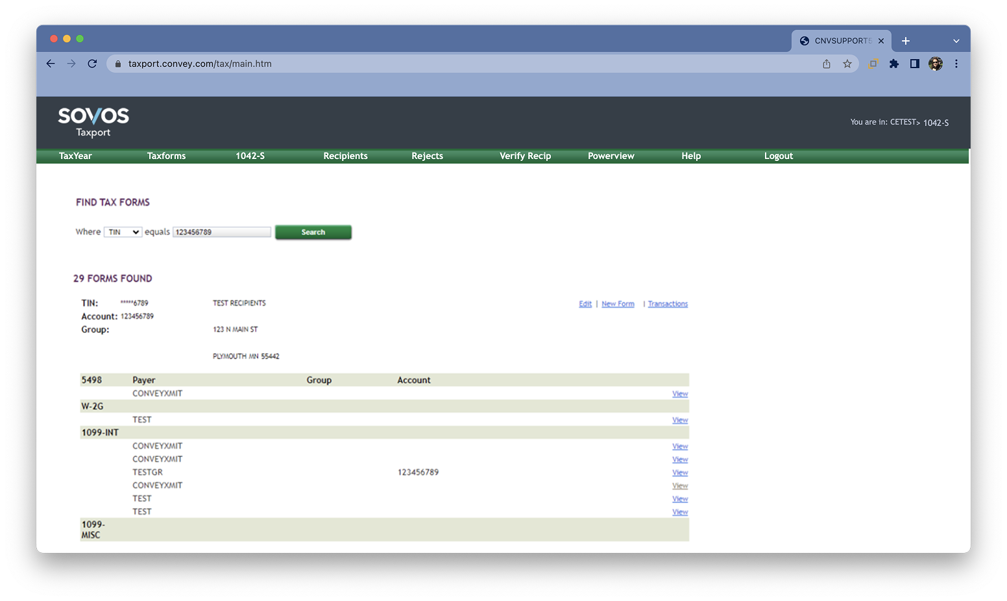
Task: Click the share page icon
Action: pyautogui.click(x=827, y=64)
